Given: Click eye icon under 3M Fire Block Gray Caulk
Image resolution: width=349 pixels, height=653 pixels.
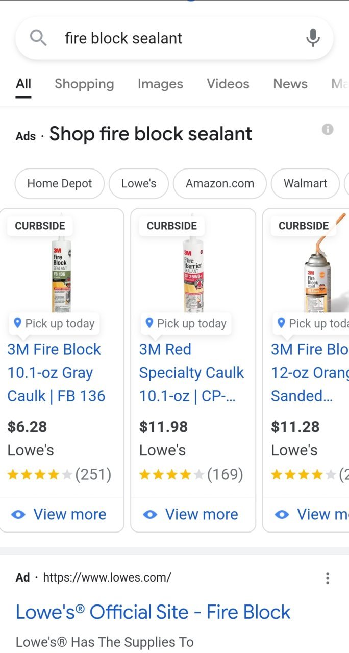Looking at the screenshot, I should tap(18, 514).
